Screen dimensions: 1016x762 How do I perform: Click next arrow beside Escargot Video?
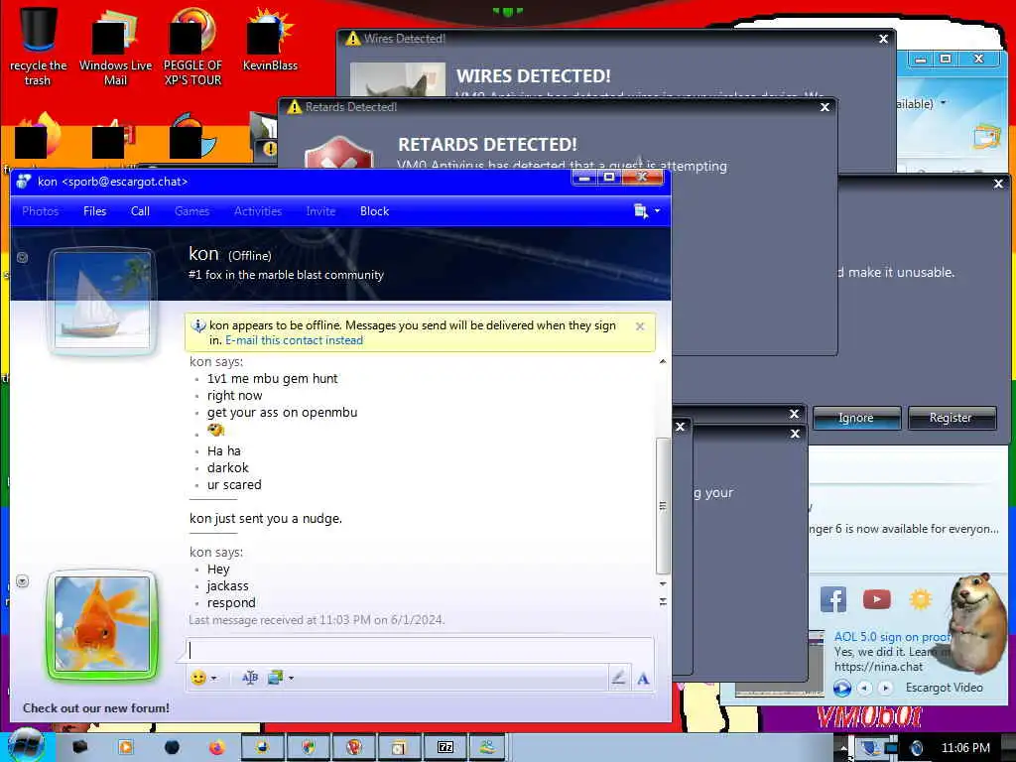pos(885,689)
